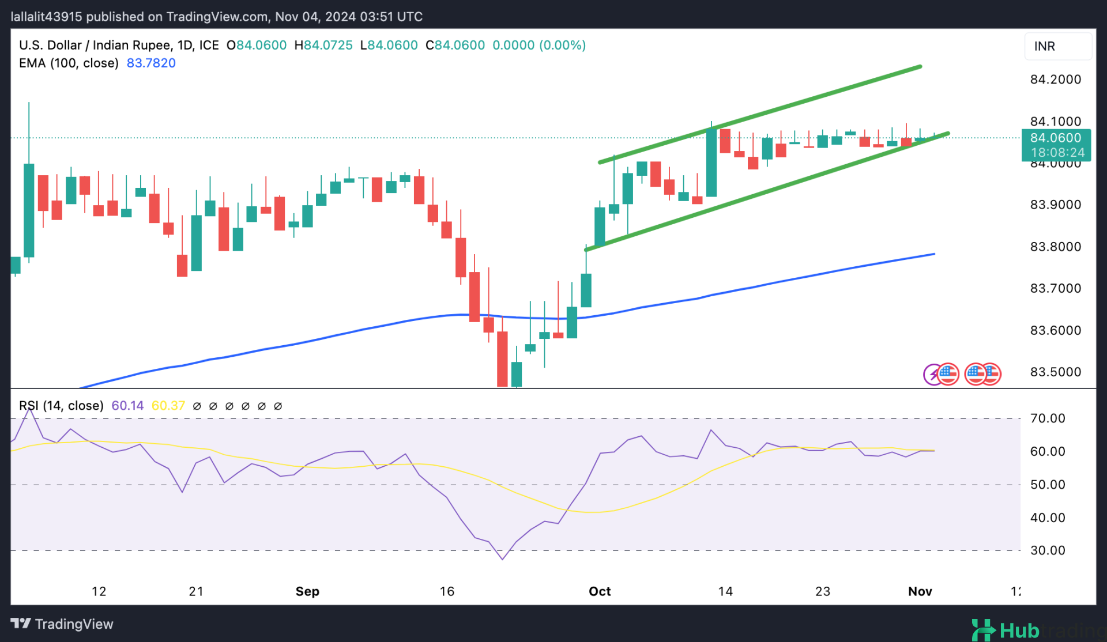Click the 70.00 RSI scale label
1107x642 pixels.
[1047, 418]
